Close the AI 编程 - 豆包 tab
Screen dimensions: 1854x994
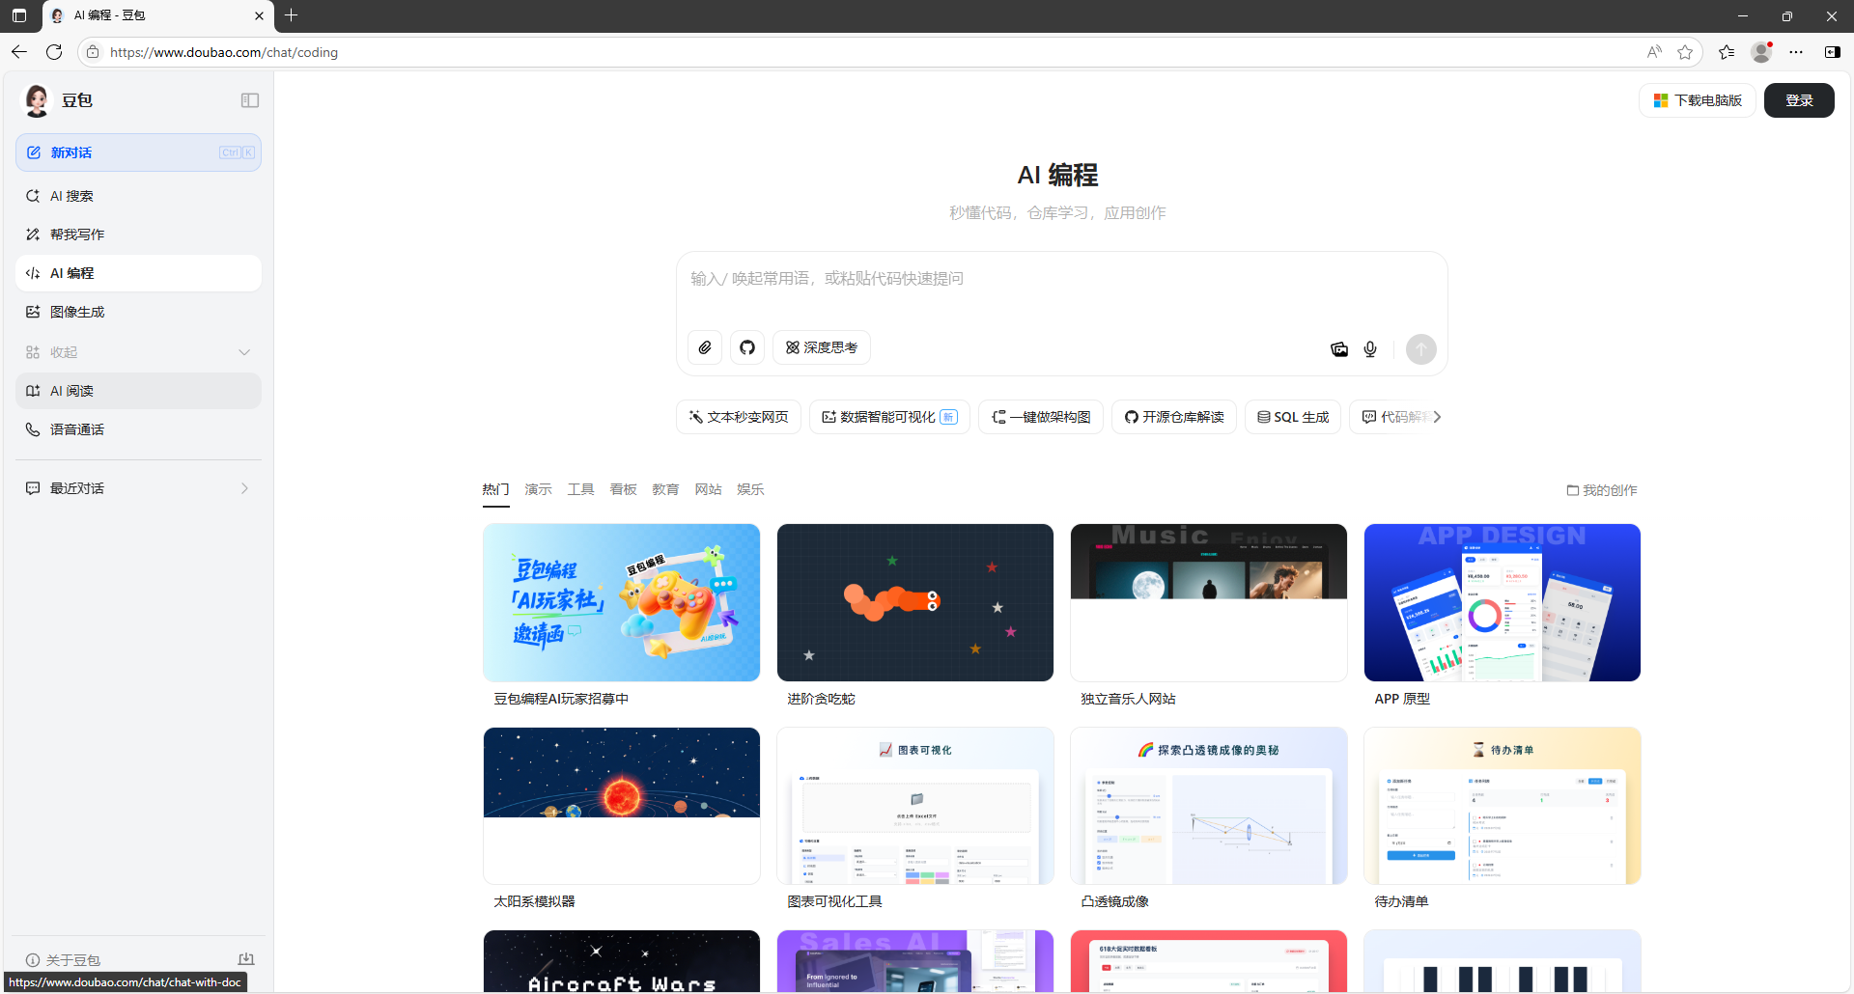[x=259, y=15]
